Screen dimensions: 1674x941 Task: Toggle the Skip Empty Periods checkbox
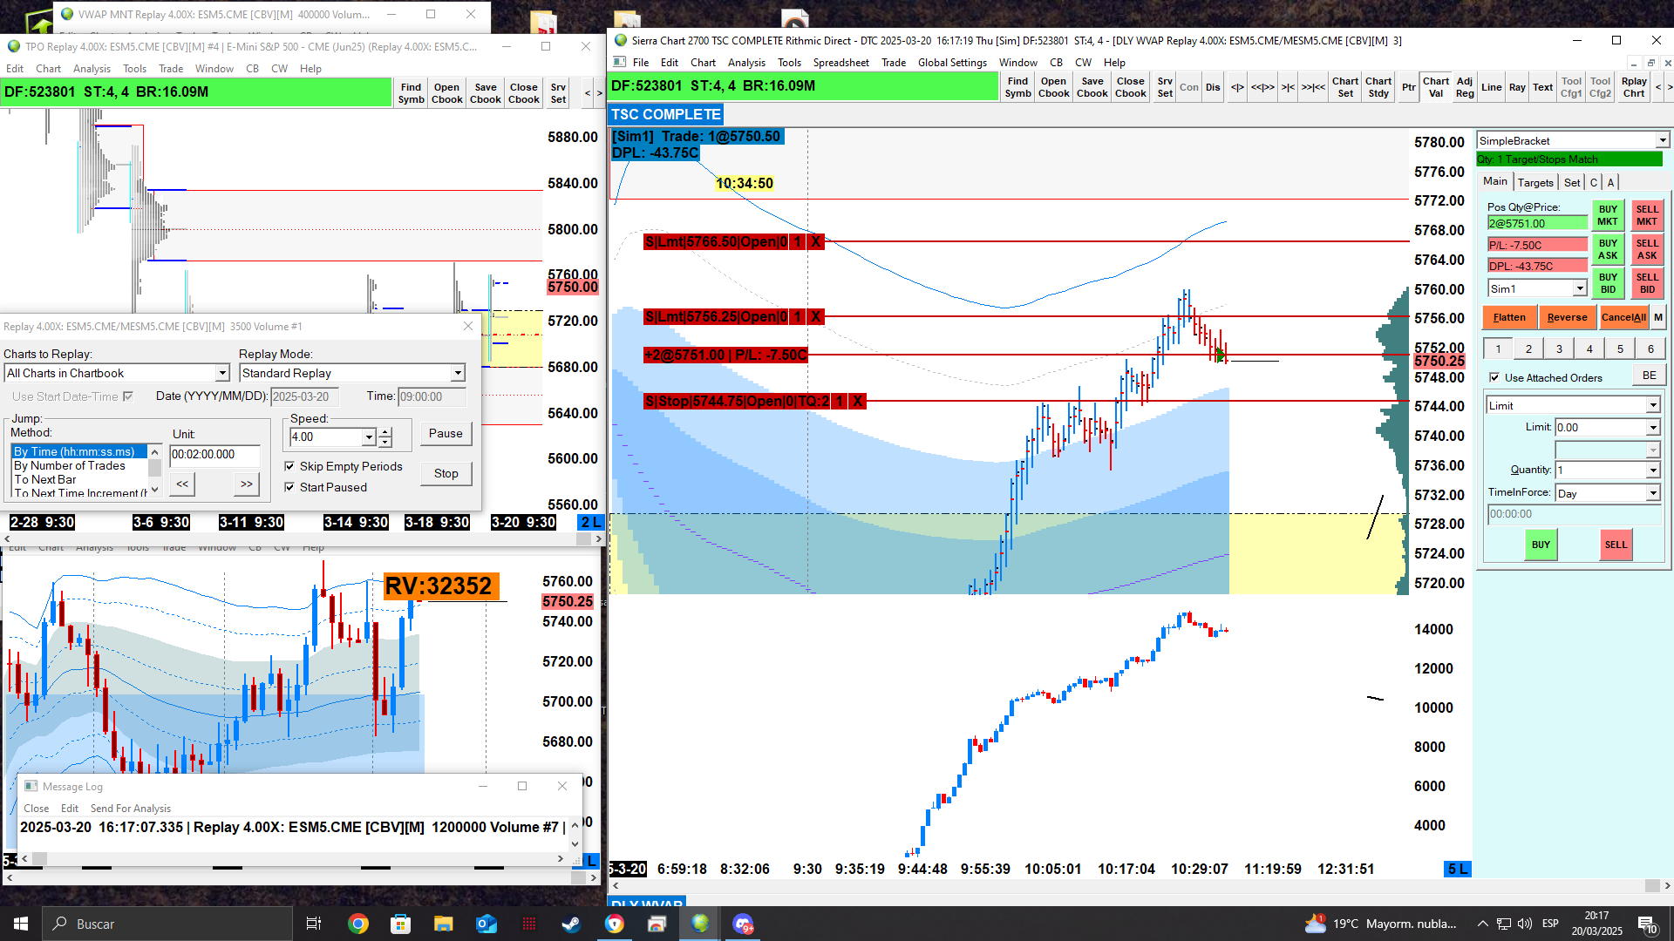[x=289, y=466]
